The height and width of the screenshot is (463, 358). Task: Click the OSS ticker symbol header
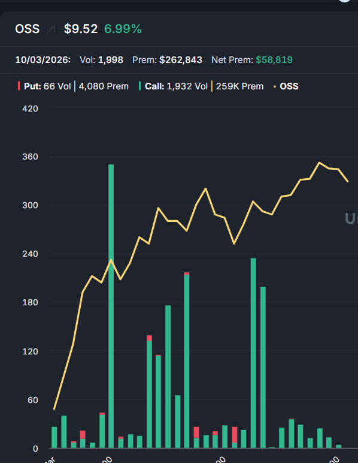28,29
